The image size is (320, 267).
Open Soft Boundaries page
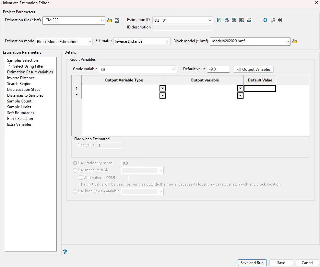coord(21,113)
